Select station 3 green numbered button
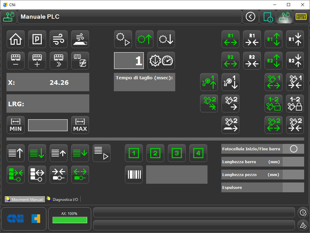The image size is (310, 233). [177, 153]
